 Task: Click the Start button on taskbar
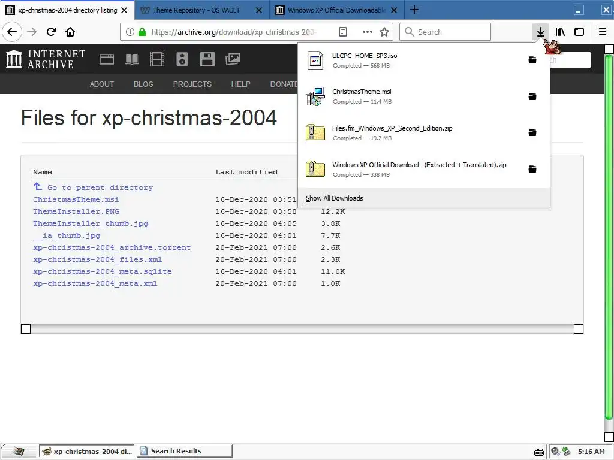(17, 452)
